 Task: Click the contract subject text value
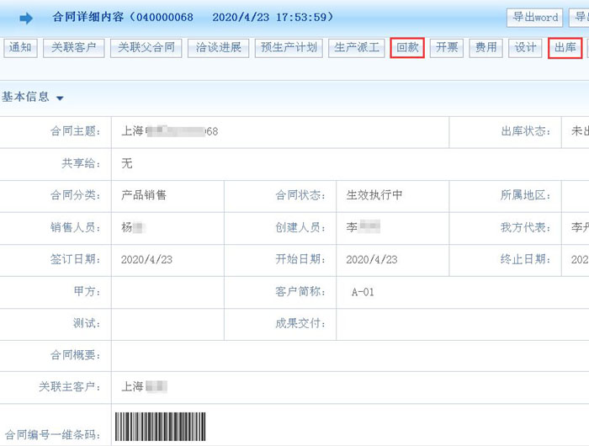tap(170, 131)
